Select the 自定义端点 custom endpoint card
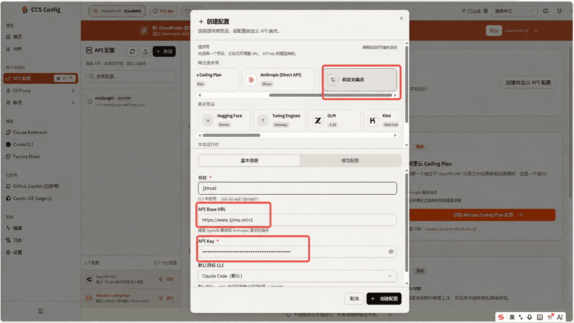This screenshot has width=574, height=323. (360, 80)
